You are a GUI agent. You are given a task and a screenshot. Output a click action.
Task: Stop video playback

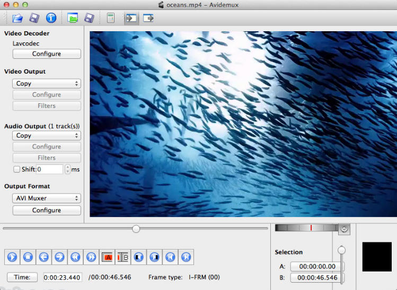click(x=28, y=257)
